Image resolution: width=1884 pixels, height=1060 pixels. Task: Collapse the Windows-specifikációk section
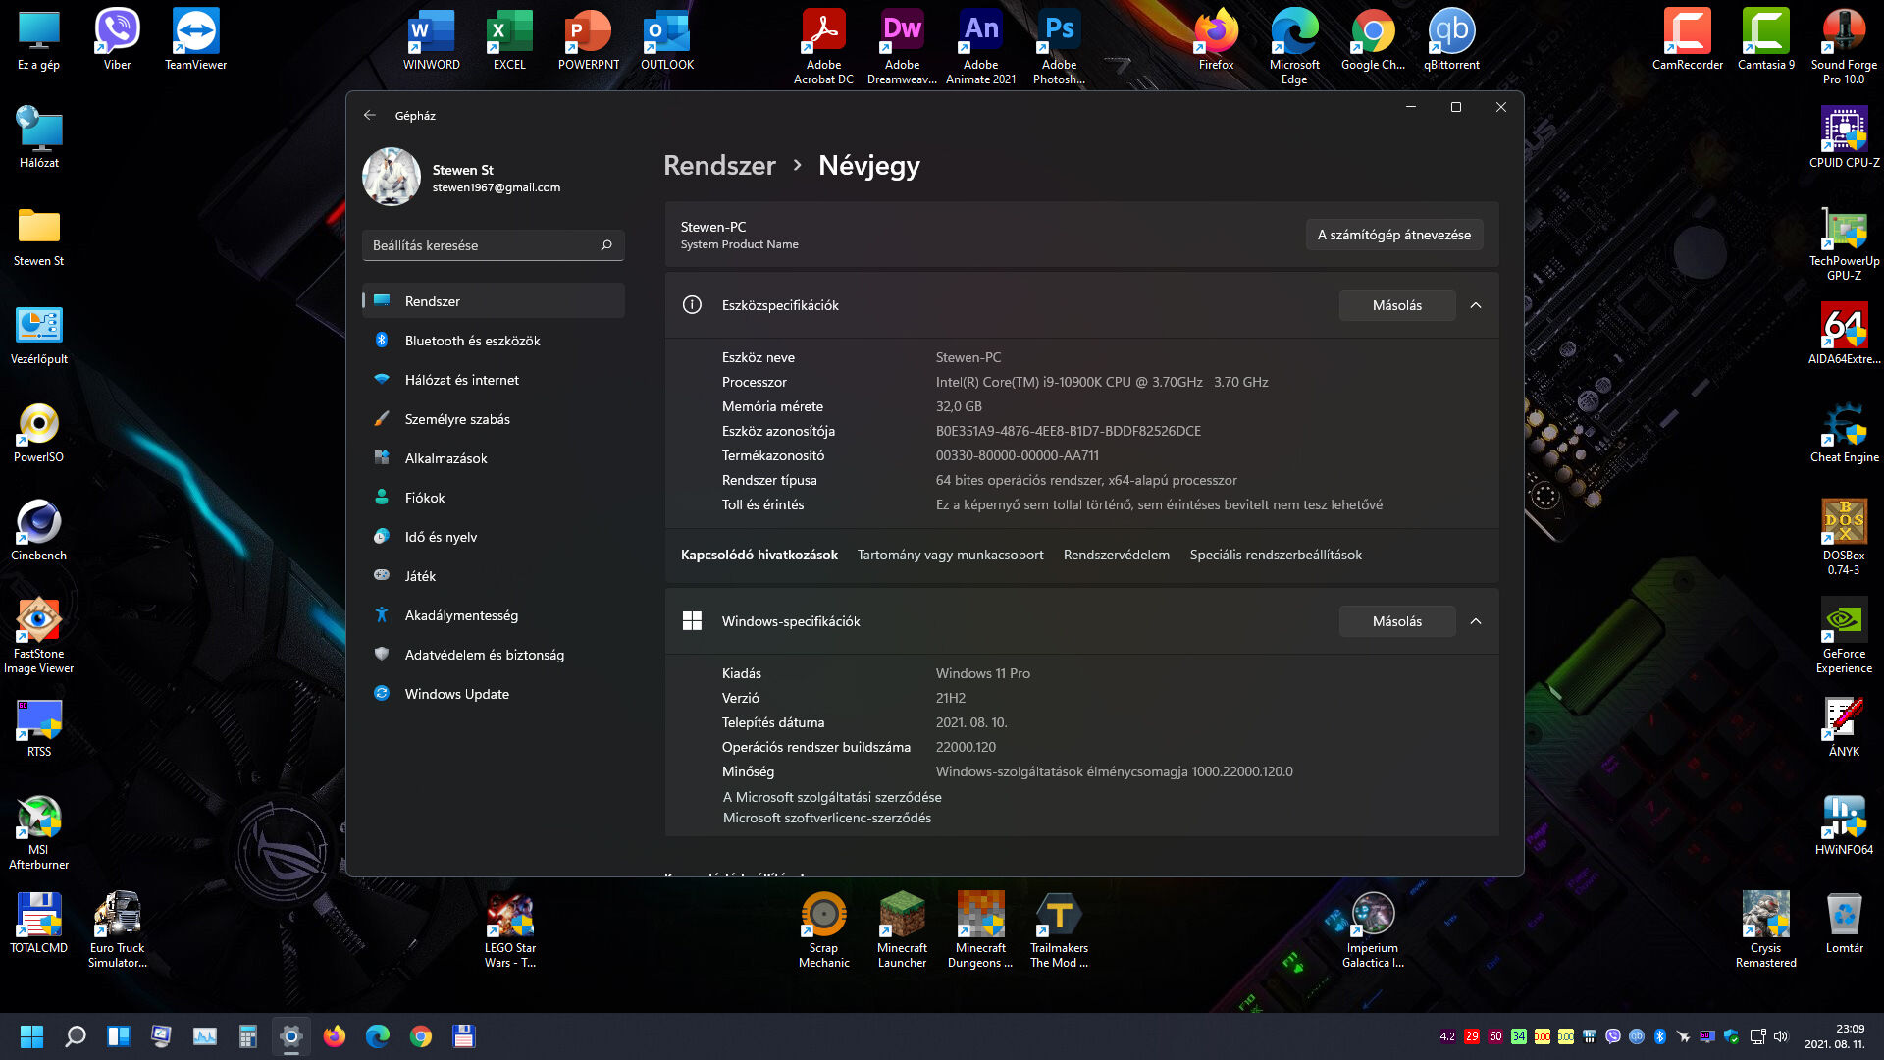click(x=1476, y=621)
